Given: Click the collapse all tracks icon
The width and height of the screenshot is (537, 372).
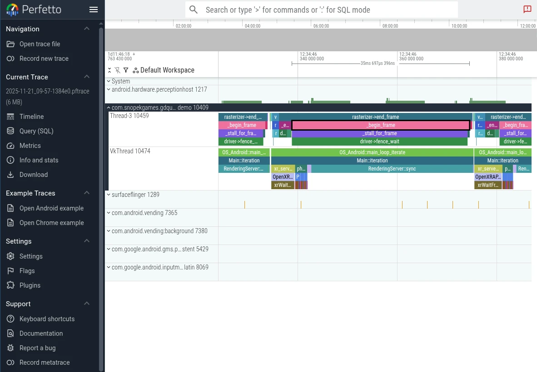Looking at the screenshot, I should point(109,70).
